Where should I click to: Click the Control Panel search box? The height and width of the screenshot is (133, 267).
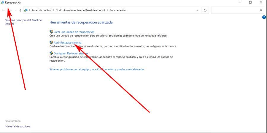pos(234,10)
